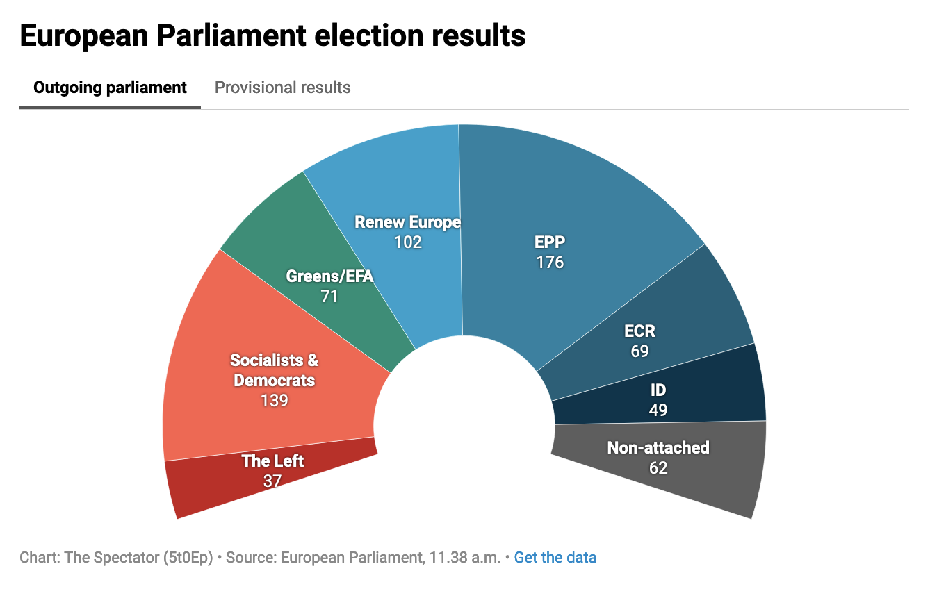Select The Left dark red segment
The height and width of the screenshot is (589, 930).
click(209, 483)
